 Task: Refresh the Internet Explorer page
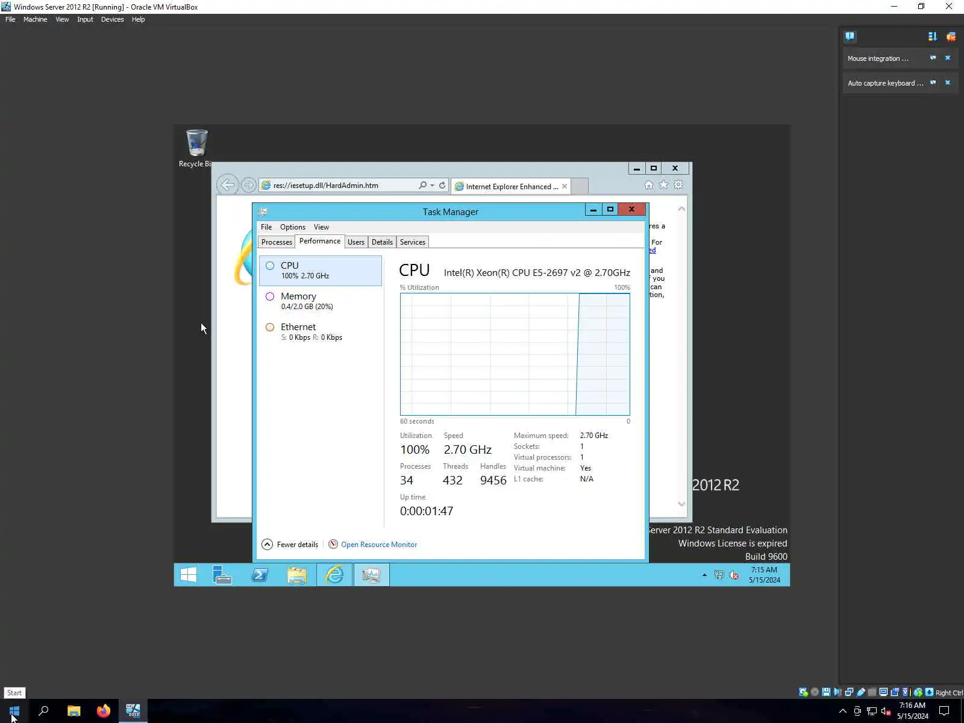442,185
